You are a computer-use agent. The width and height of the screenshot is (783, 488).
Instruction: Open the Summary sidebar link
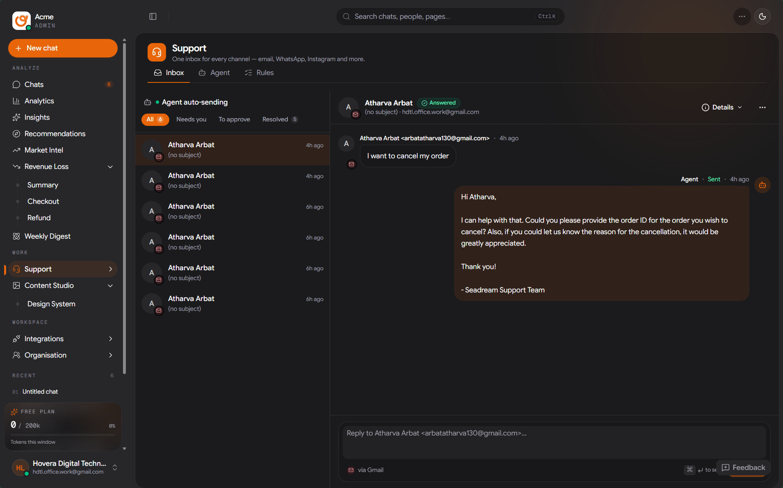pyautogui.click(x=43, y=185)
